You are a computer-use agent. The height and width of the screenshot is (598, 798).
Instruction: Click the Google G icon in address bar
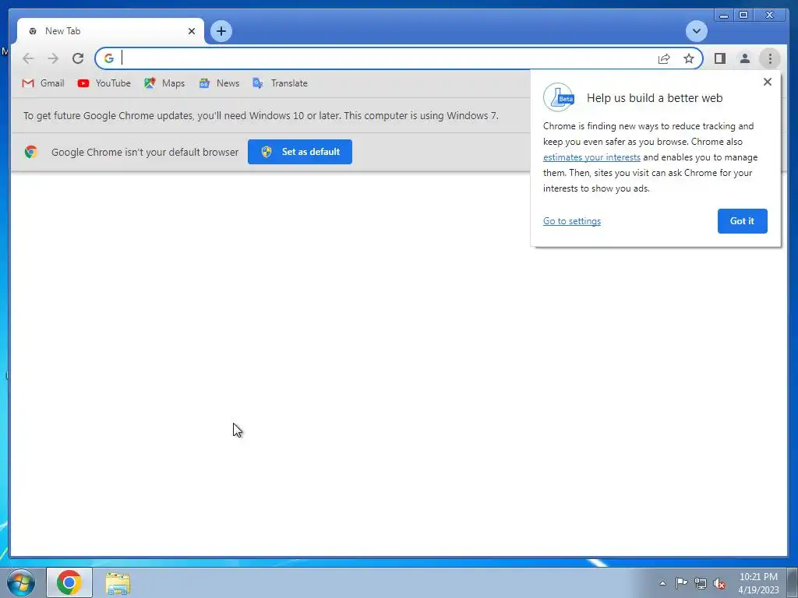pos(109,58)
